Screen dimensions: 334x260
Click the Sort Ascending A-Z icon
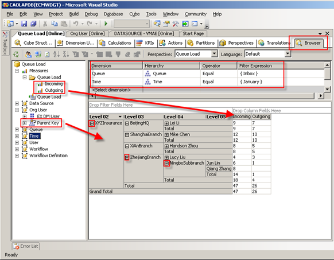(56, 55)
